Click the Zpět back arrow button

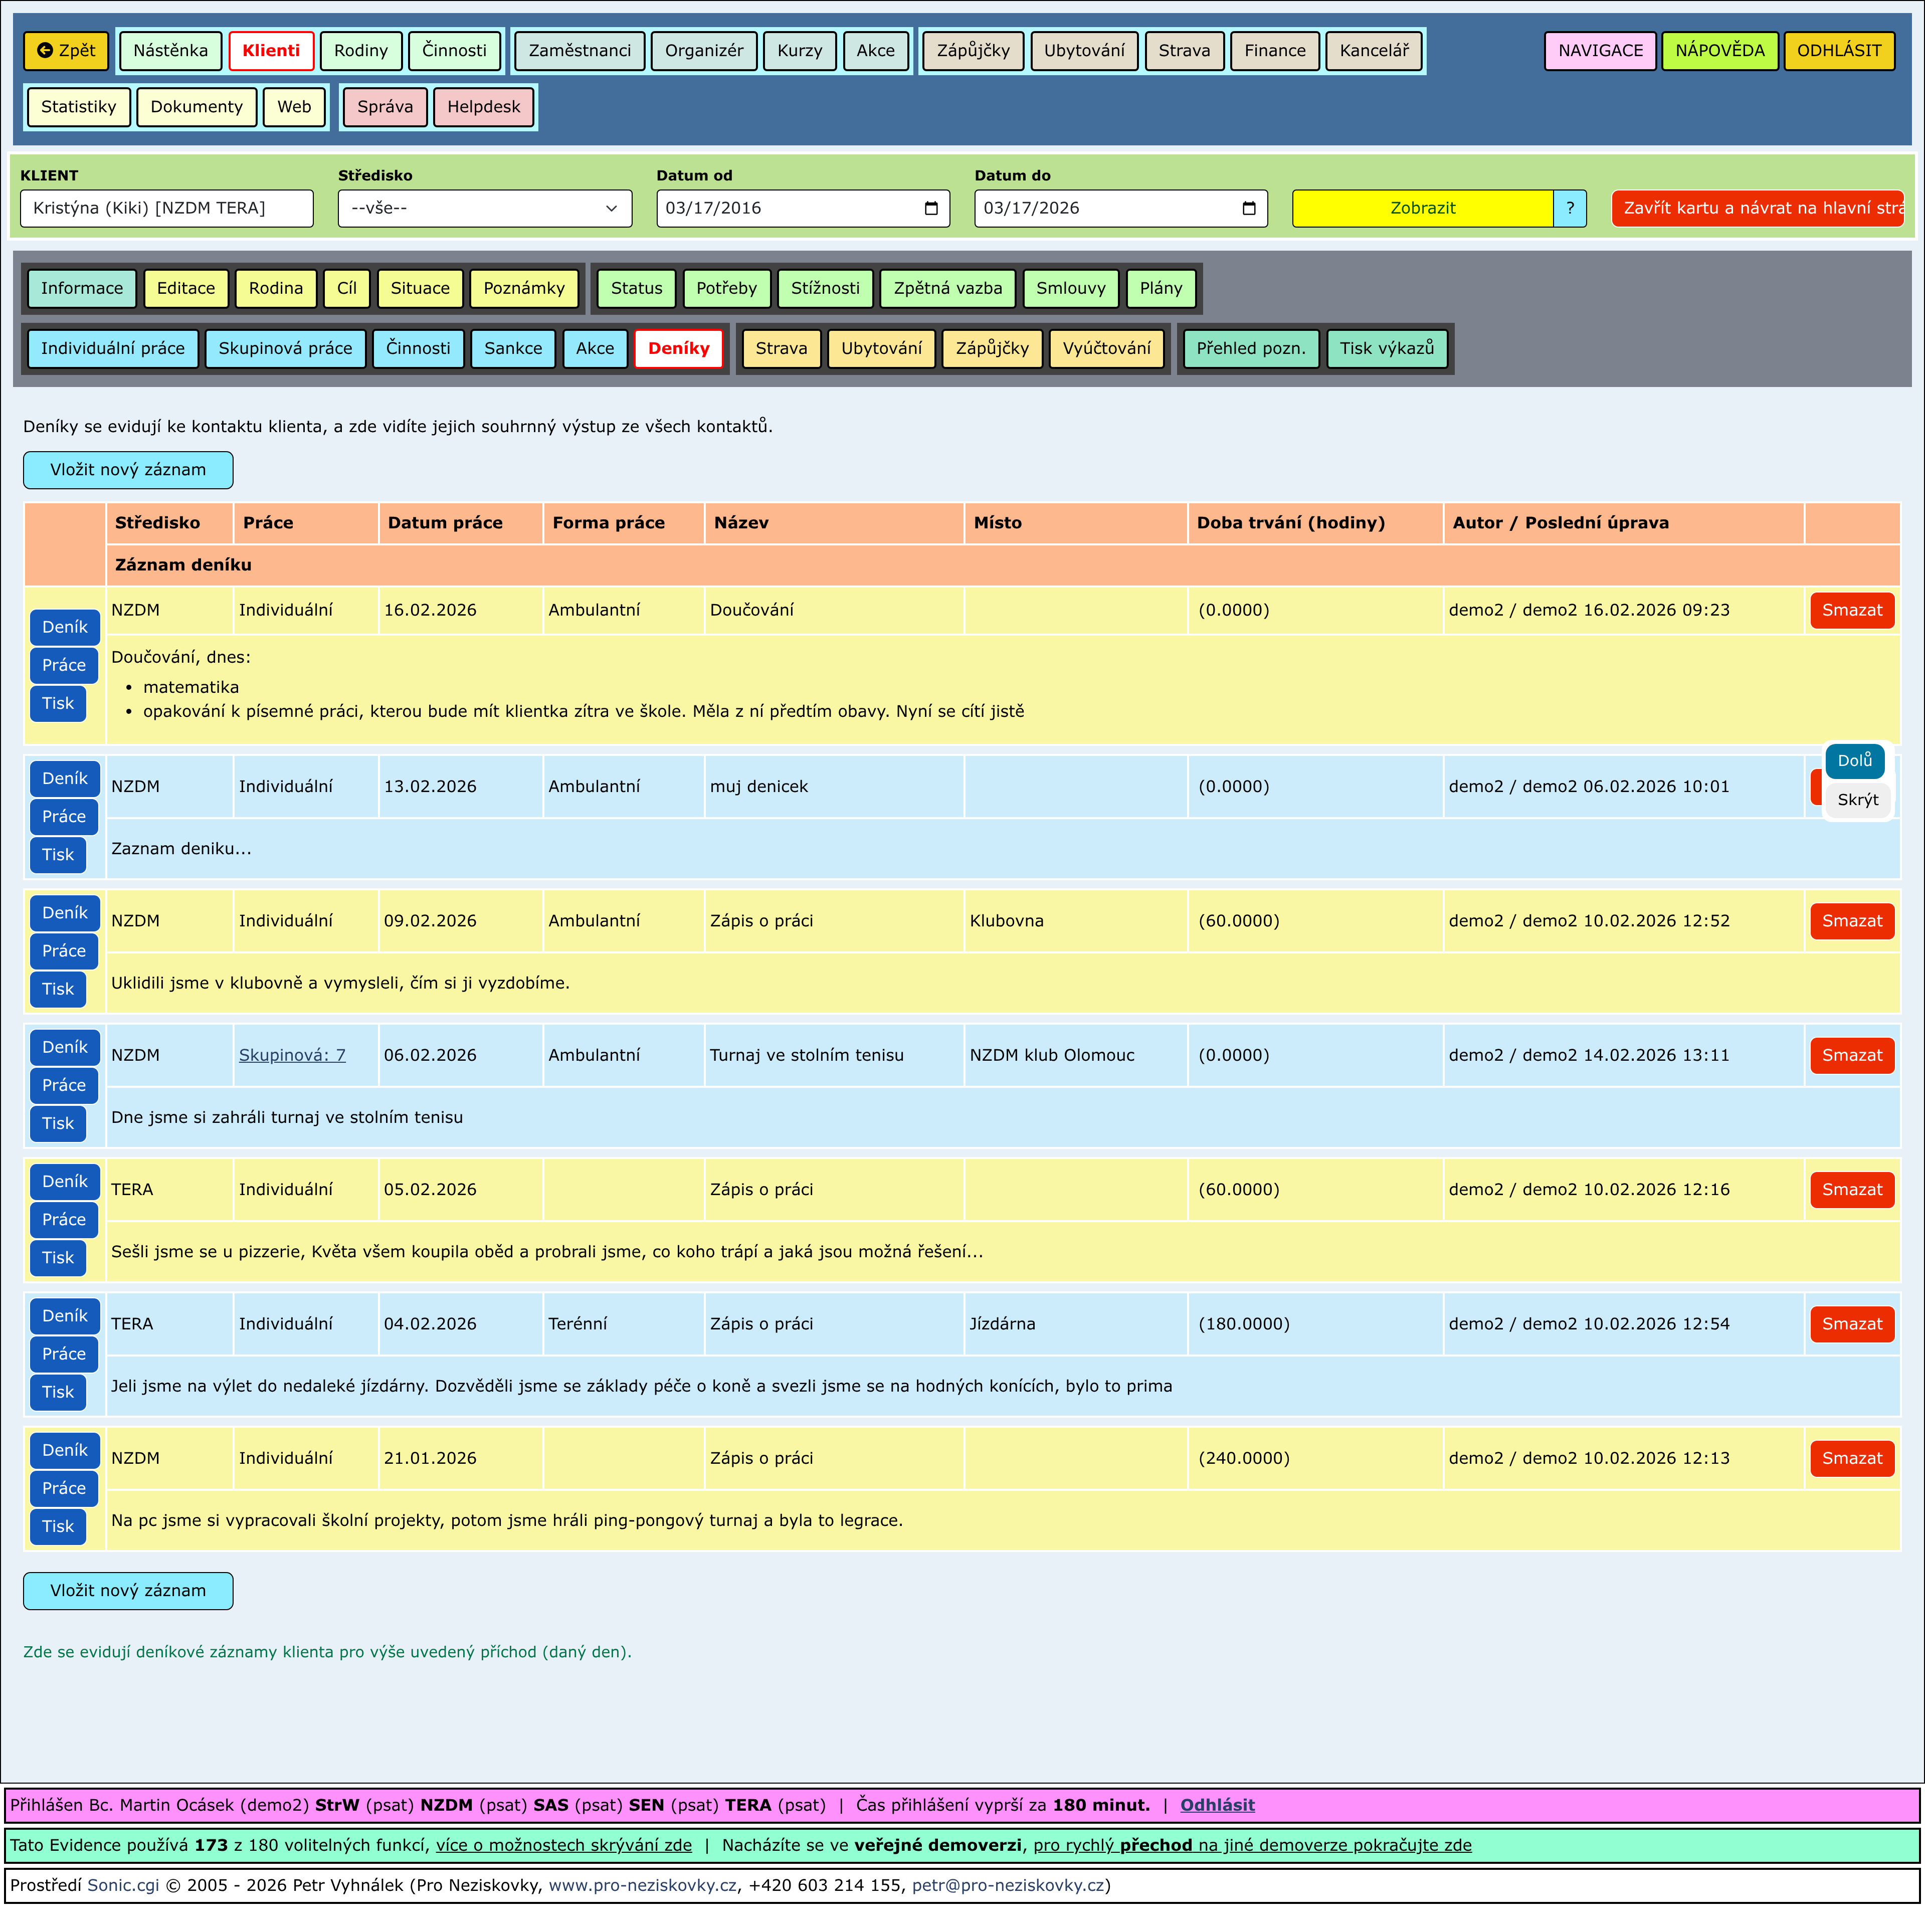[x=66, y=51]
